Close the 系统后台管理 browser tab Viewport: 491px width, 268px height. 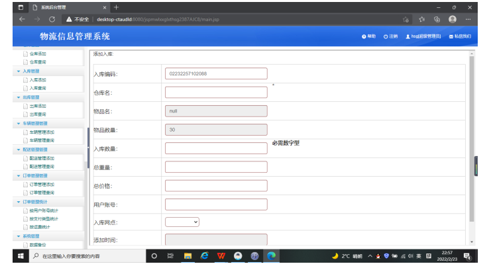tap(105, 7)
